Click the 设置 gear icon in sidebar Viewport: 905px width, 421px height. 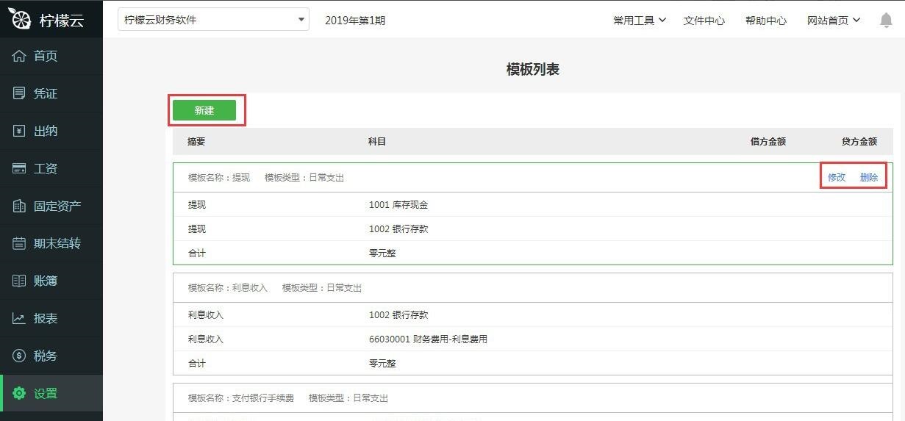tap(19, 393)
